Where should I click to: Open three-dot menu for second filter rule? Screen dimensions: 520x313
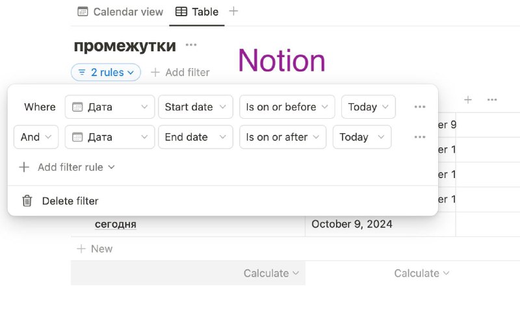pyautogui.click(x=420, y=137)
